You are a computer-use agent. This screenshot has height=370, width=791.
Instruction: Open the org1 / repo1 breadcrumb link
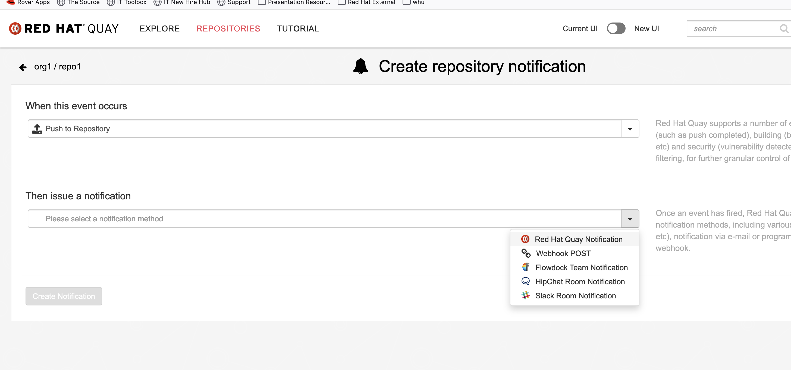tap(57, 66)
